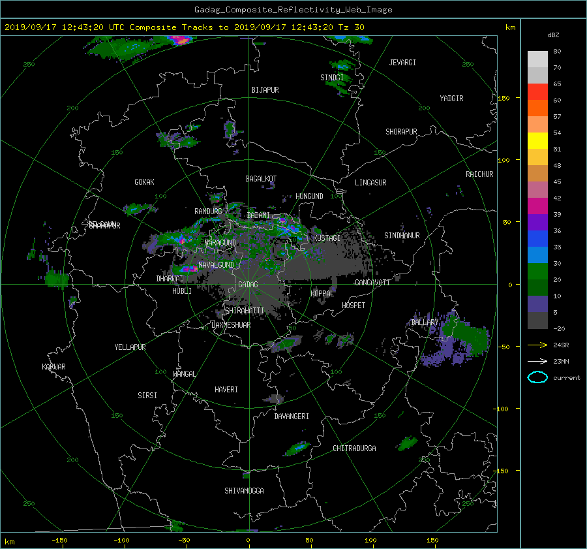Screen dimensions: 587x549
Task: Click the blue 35 dBZ color swatch
Action: point(537,238)
